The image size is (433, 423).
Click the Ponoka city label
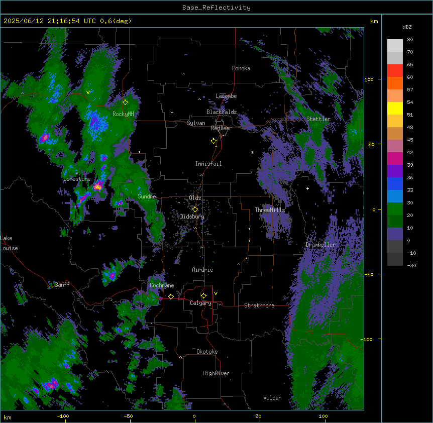(x=241, y=68)
